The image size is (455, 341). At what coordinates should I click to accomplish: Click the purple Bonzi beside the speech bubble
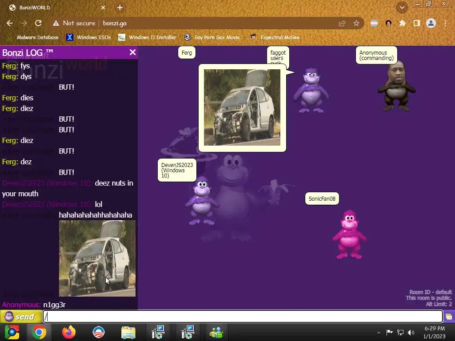pos(311,90)
